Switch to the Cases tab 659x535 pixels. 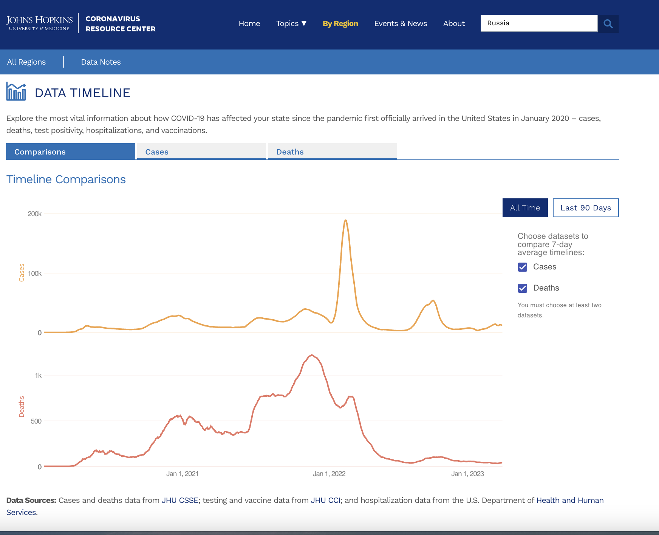[201, 152]
